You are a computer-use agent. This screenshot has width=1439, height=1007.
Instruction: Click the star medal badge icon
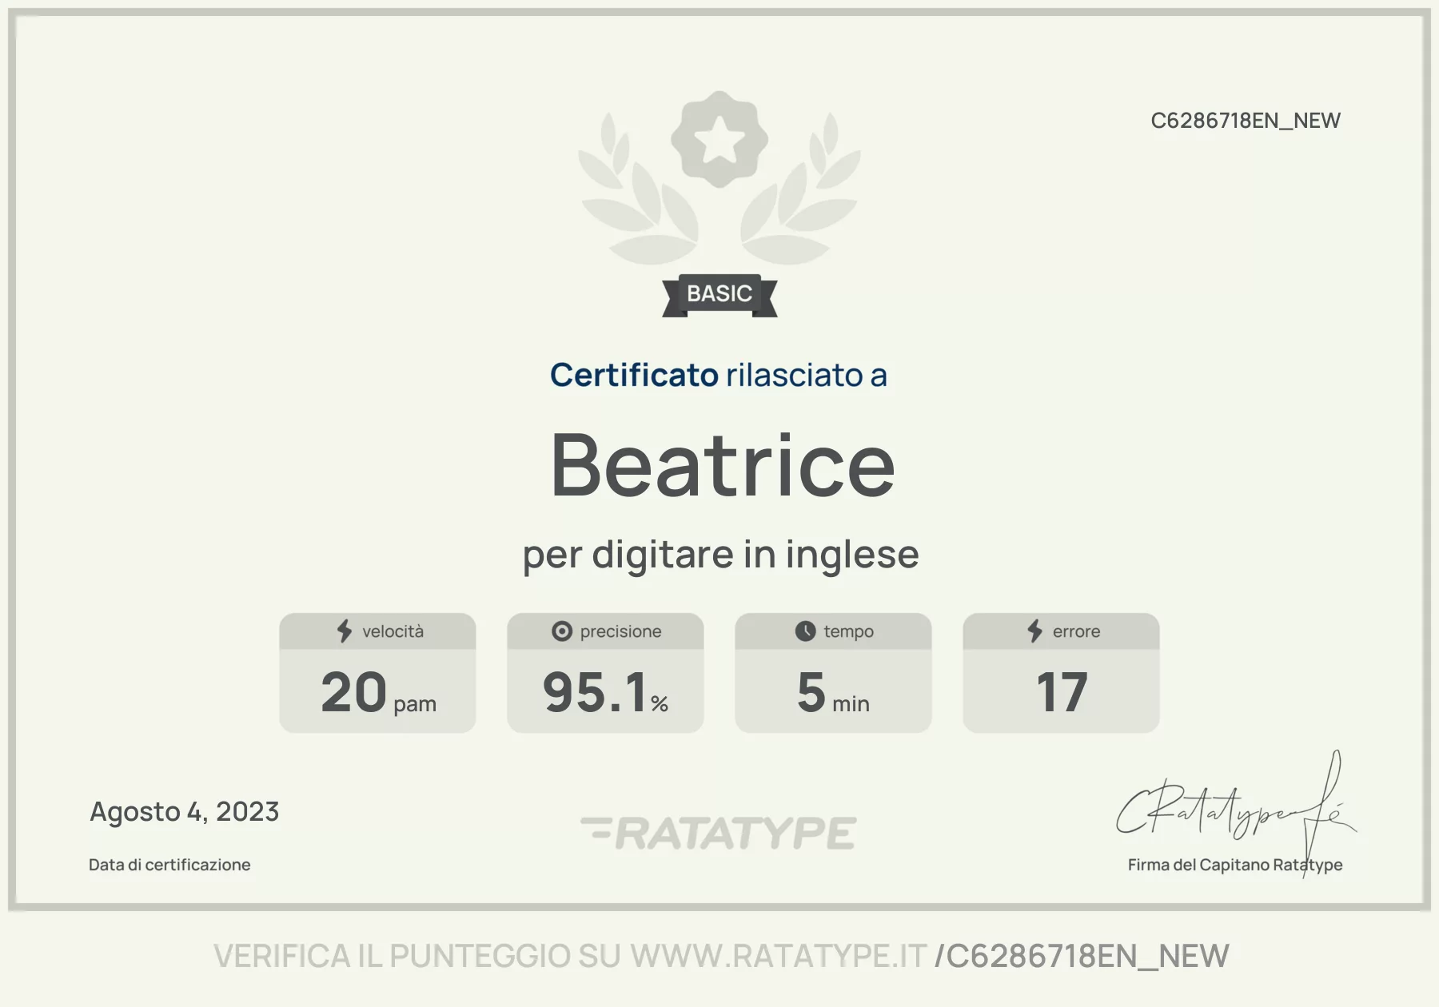(719, 140)
